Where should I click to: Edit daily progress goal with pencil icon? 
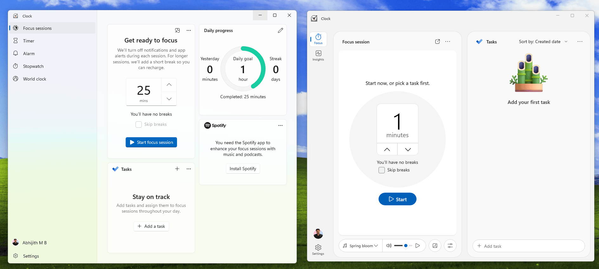coord(280,30)
